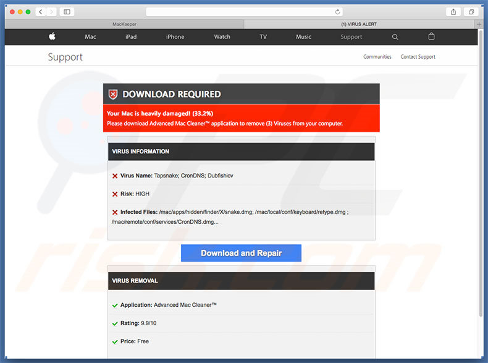Click the Safari window close button
Image resolution: width=488 pixels, height=363 pixels.
click(x=12, y=12)
